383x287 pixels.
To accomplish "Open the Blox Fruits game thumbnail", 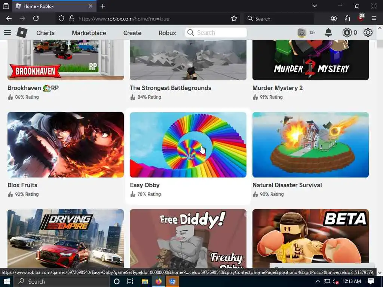I will pos(65,145).
